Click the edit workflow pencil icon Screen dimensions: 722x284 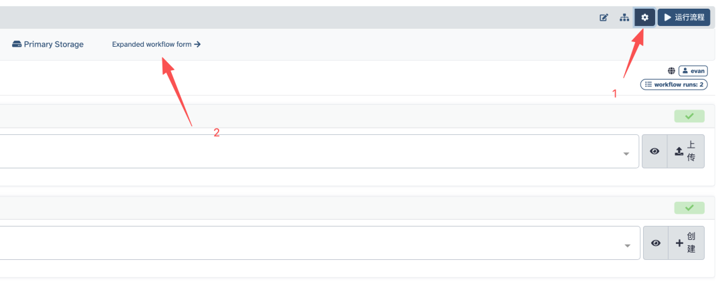point(603,17)
